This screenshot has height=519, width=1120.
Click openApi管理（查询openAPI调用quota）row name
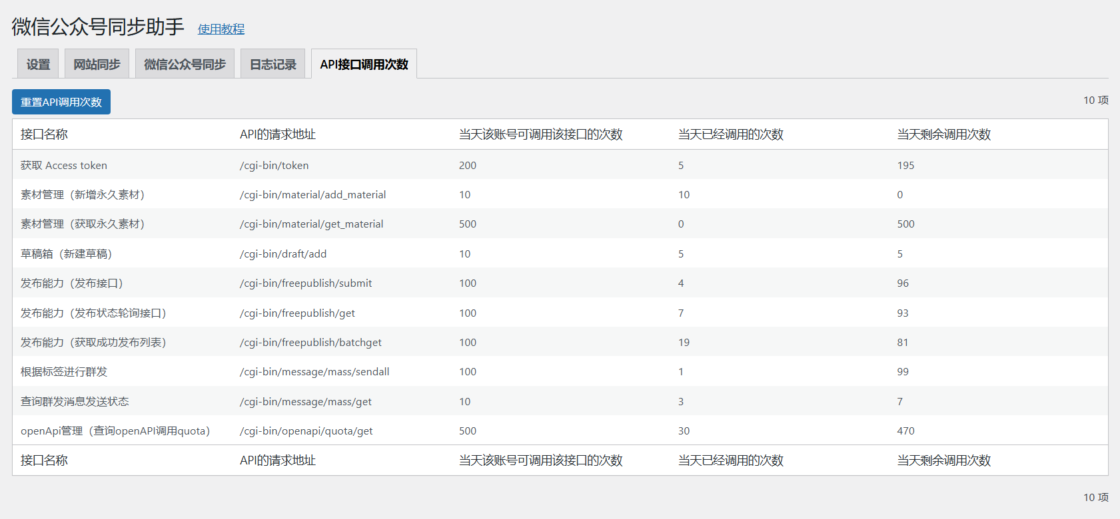[x=115, y=431]
